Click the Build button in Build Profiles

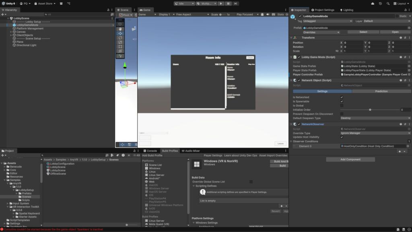tap(282, 166)
